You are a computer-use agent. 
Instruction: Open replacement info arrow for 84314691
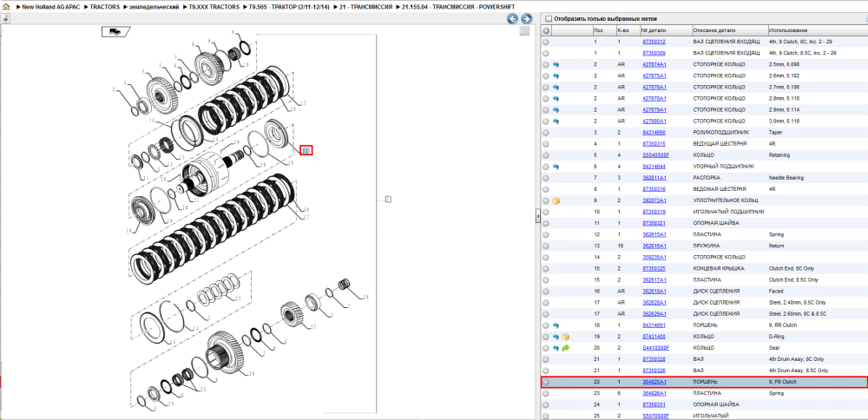click(x=556, y=325)
